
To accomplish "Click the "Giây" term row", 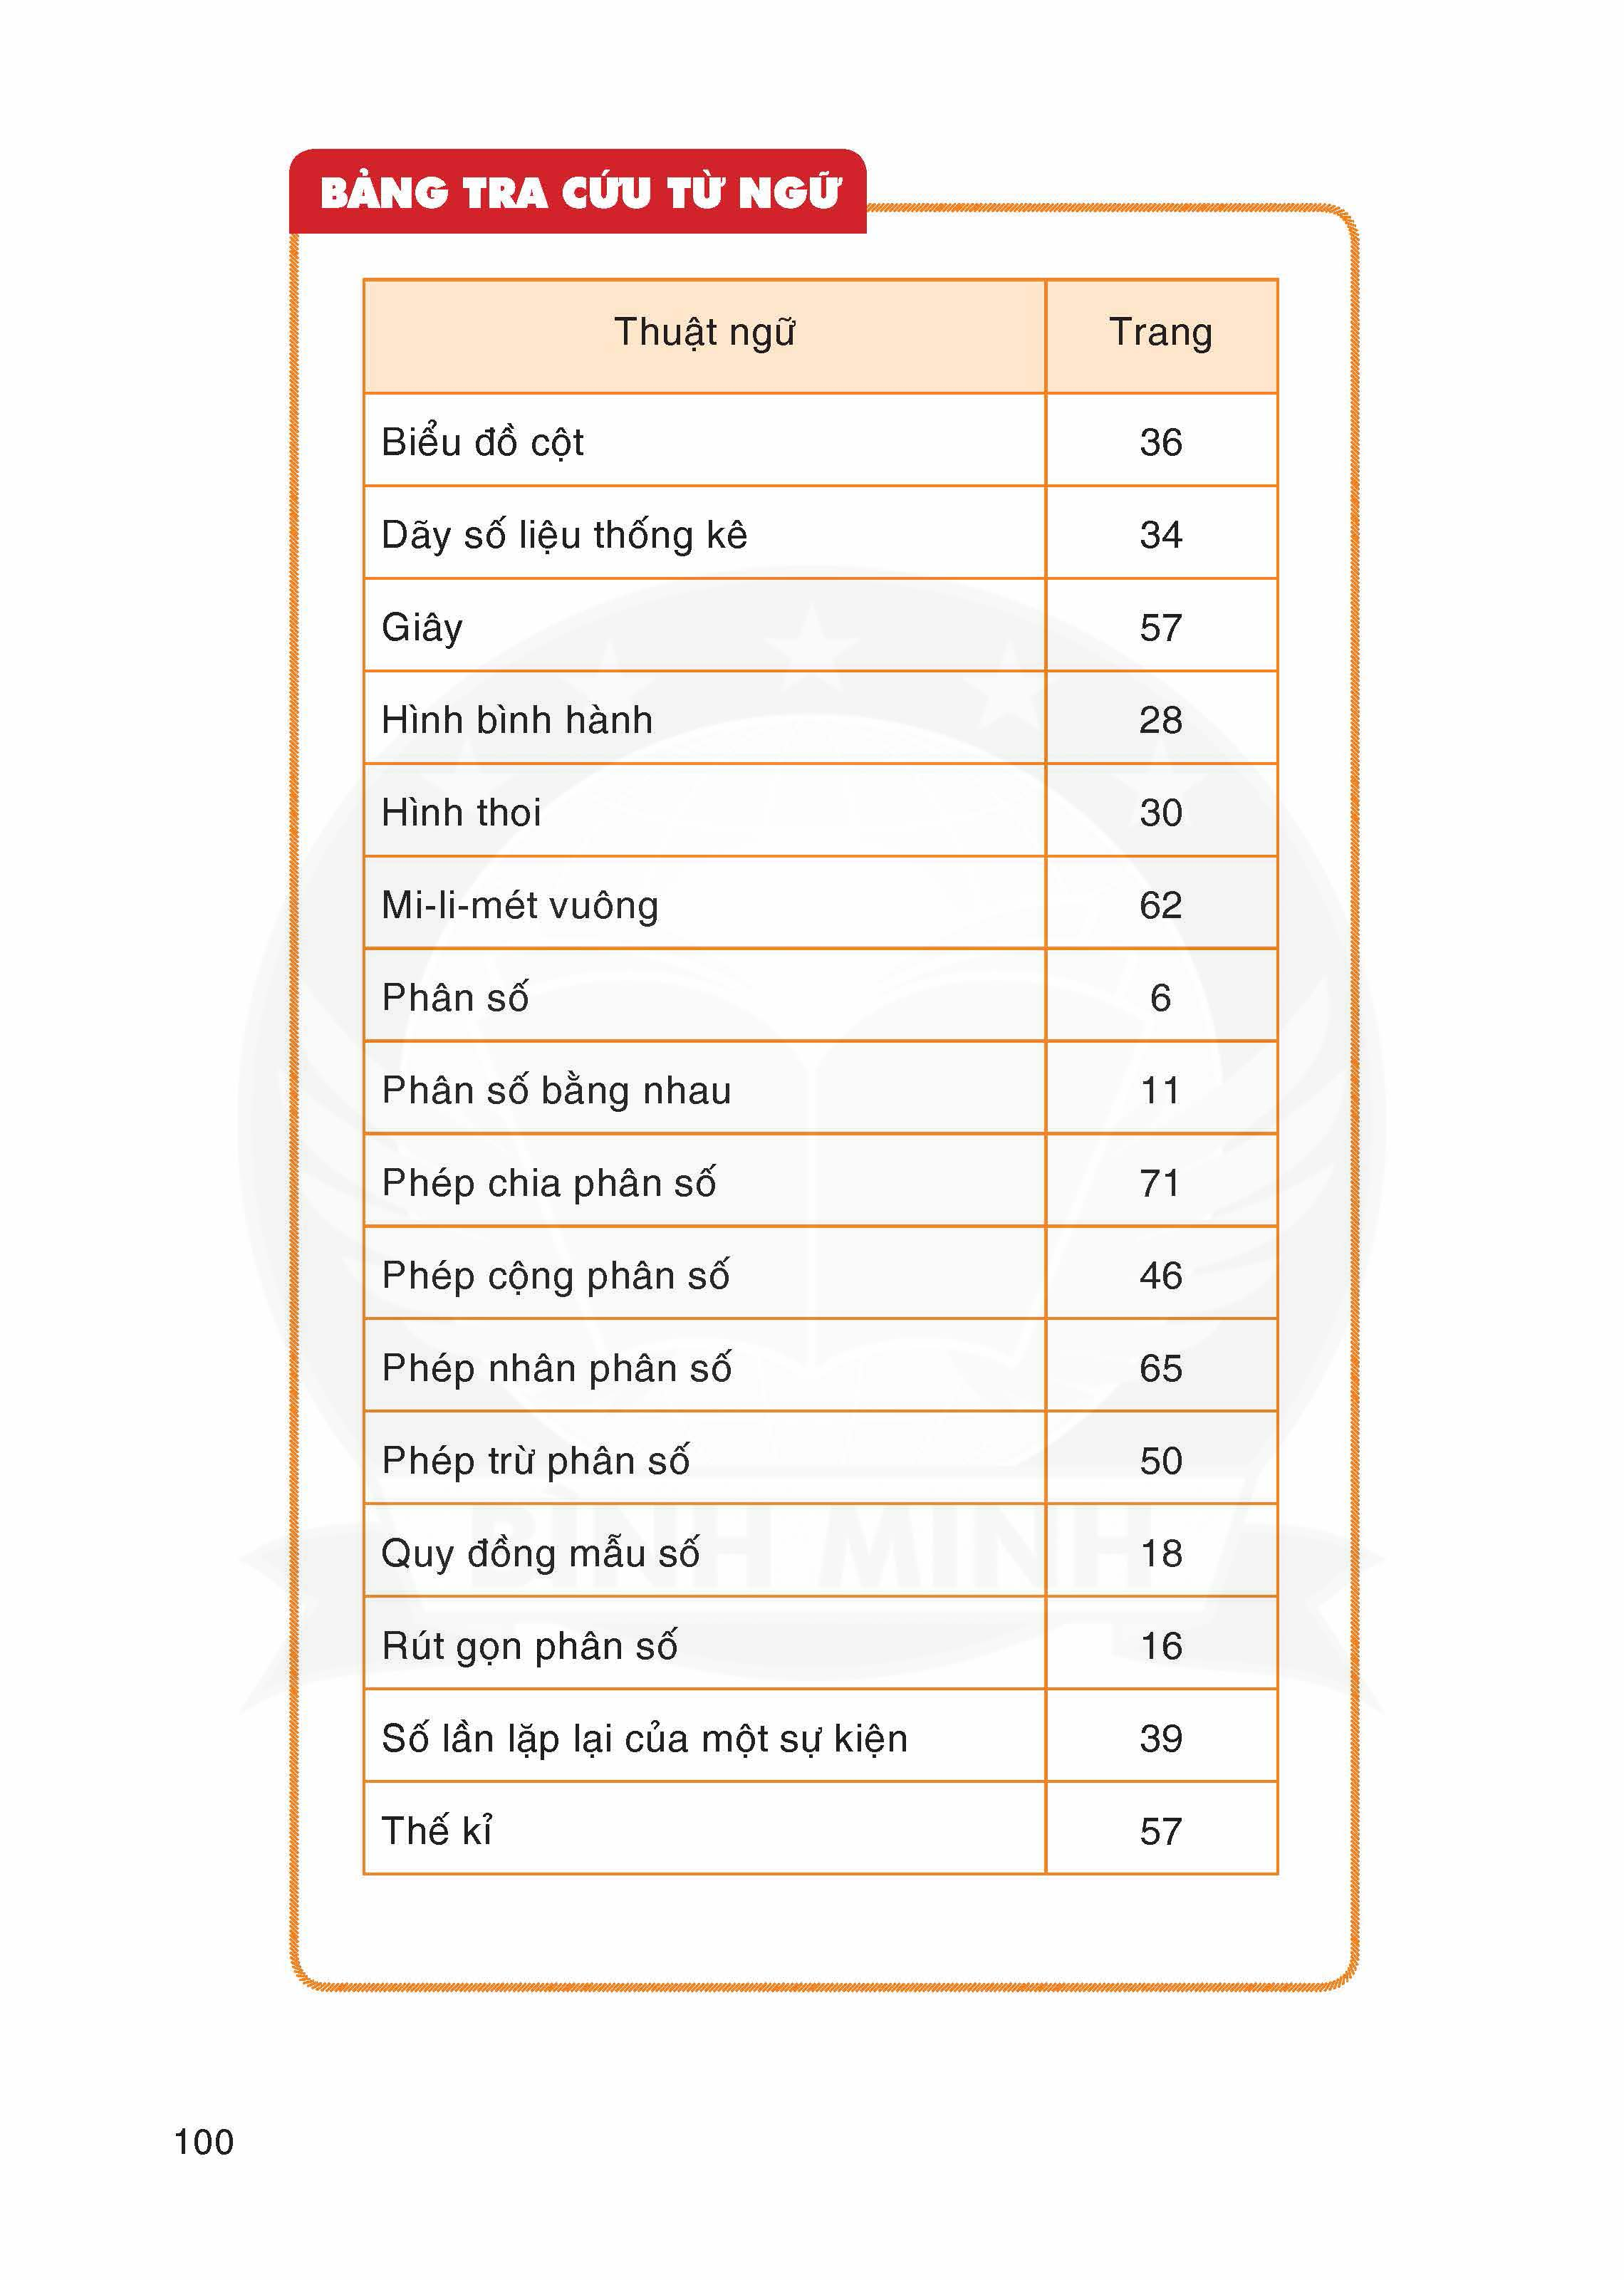I will 422,628.
